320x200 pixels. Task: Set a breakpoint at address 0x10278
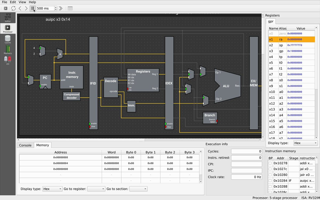[x=270, y=163]
